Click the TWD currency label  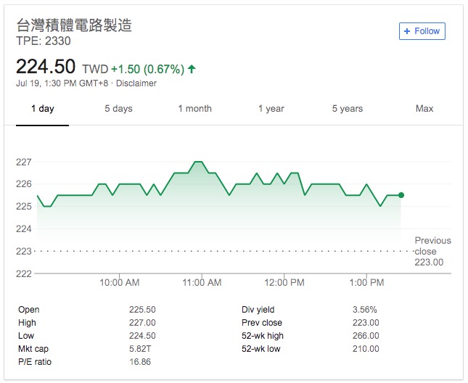point(95,69)
